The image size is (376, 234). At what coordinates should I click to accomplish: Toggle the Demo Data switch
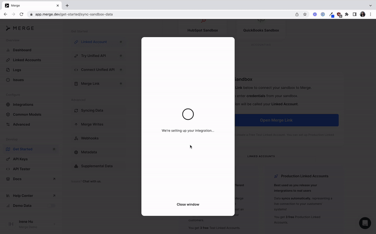coord(52,206)
